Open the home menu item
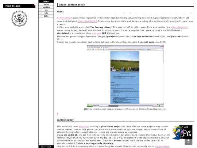This screenshot has height=148, width=197. [46, 4]
